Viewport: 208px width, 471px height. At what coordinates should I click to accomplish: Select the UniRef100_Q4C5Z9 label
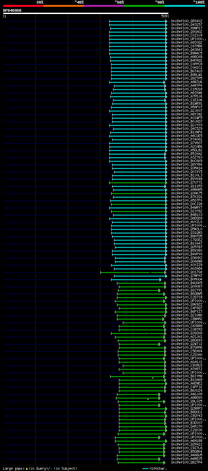pyautogui.click(x=187, y=129)
